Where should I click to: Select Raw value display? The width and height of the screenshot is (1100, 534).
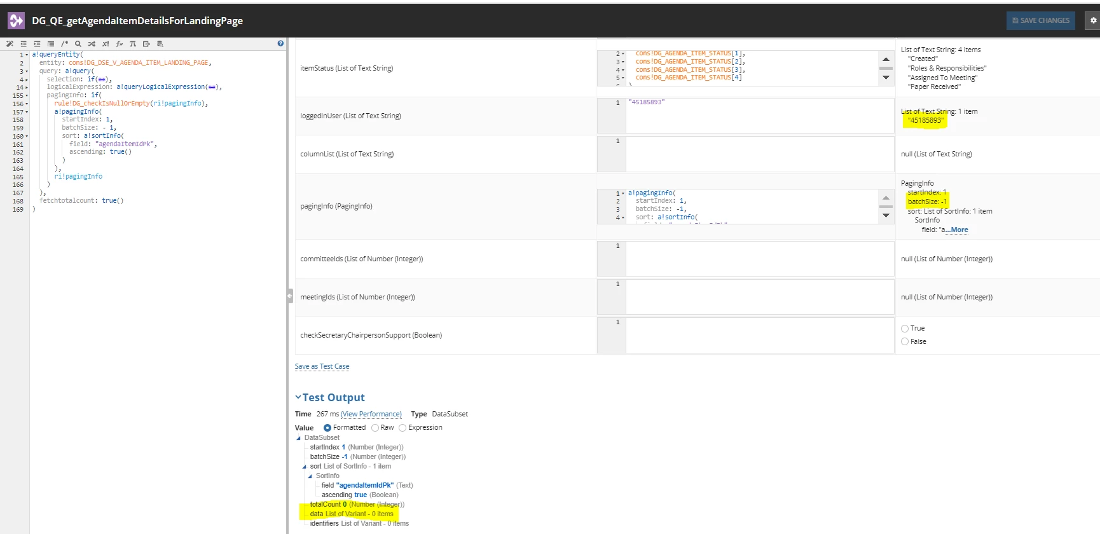[x=375, y=428]
